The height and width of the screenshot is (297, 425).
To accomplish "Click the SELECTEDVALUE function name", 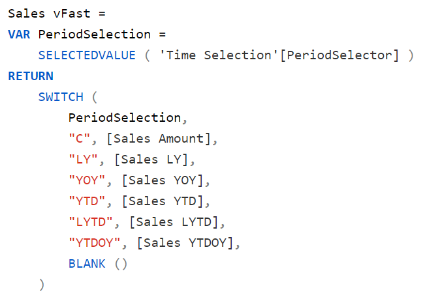I will click(x=87, y=55).
